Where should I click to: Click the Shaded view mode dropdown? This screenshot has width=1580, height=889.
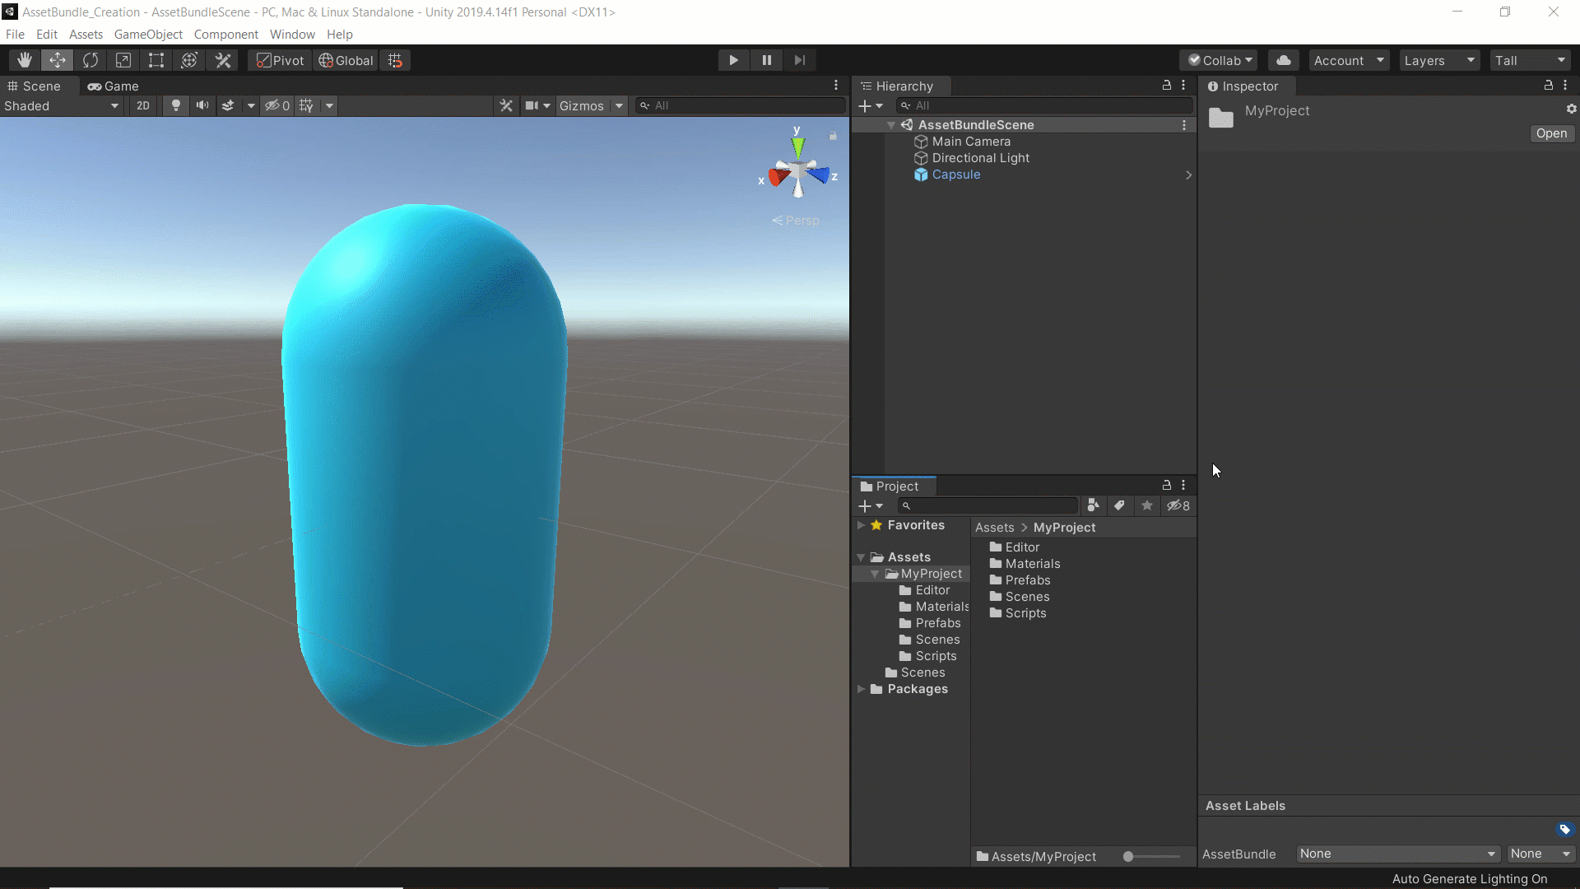click(x=60, y=105)
